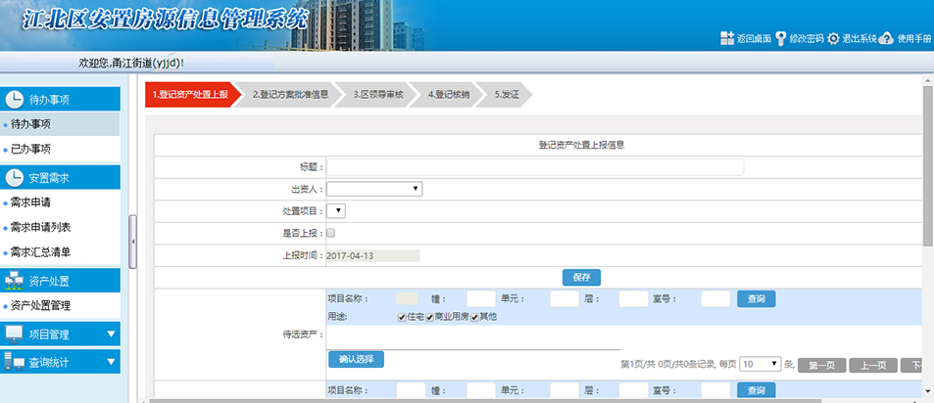Uncheck the 住宅 usage checkbox
934x403 pixels.
(x=401, y=317)
